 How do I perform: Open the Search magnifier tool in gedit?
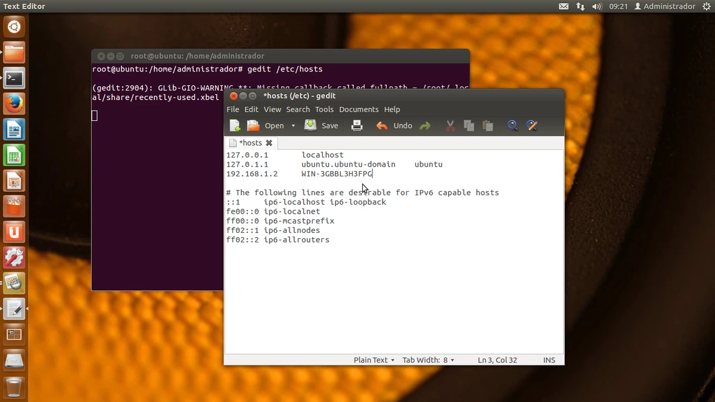512,125
